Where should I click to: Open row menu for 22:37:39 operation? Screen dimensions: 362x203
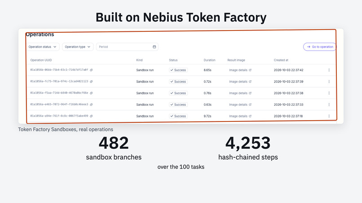pyautogui.click(x=329, y=82)
